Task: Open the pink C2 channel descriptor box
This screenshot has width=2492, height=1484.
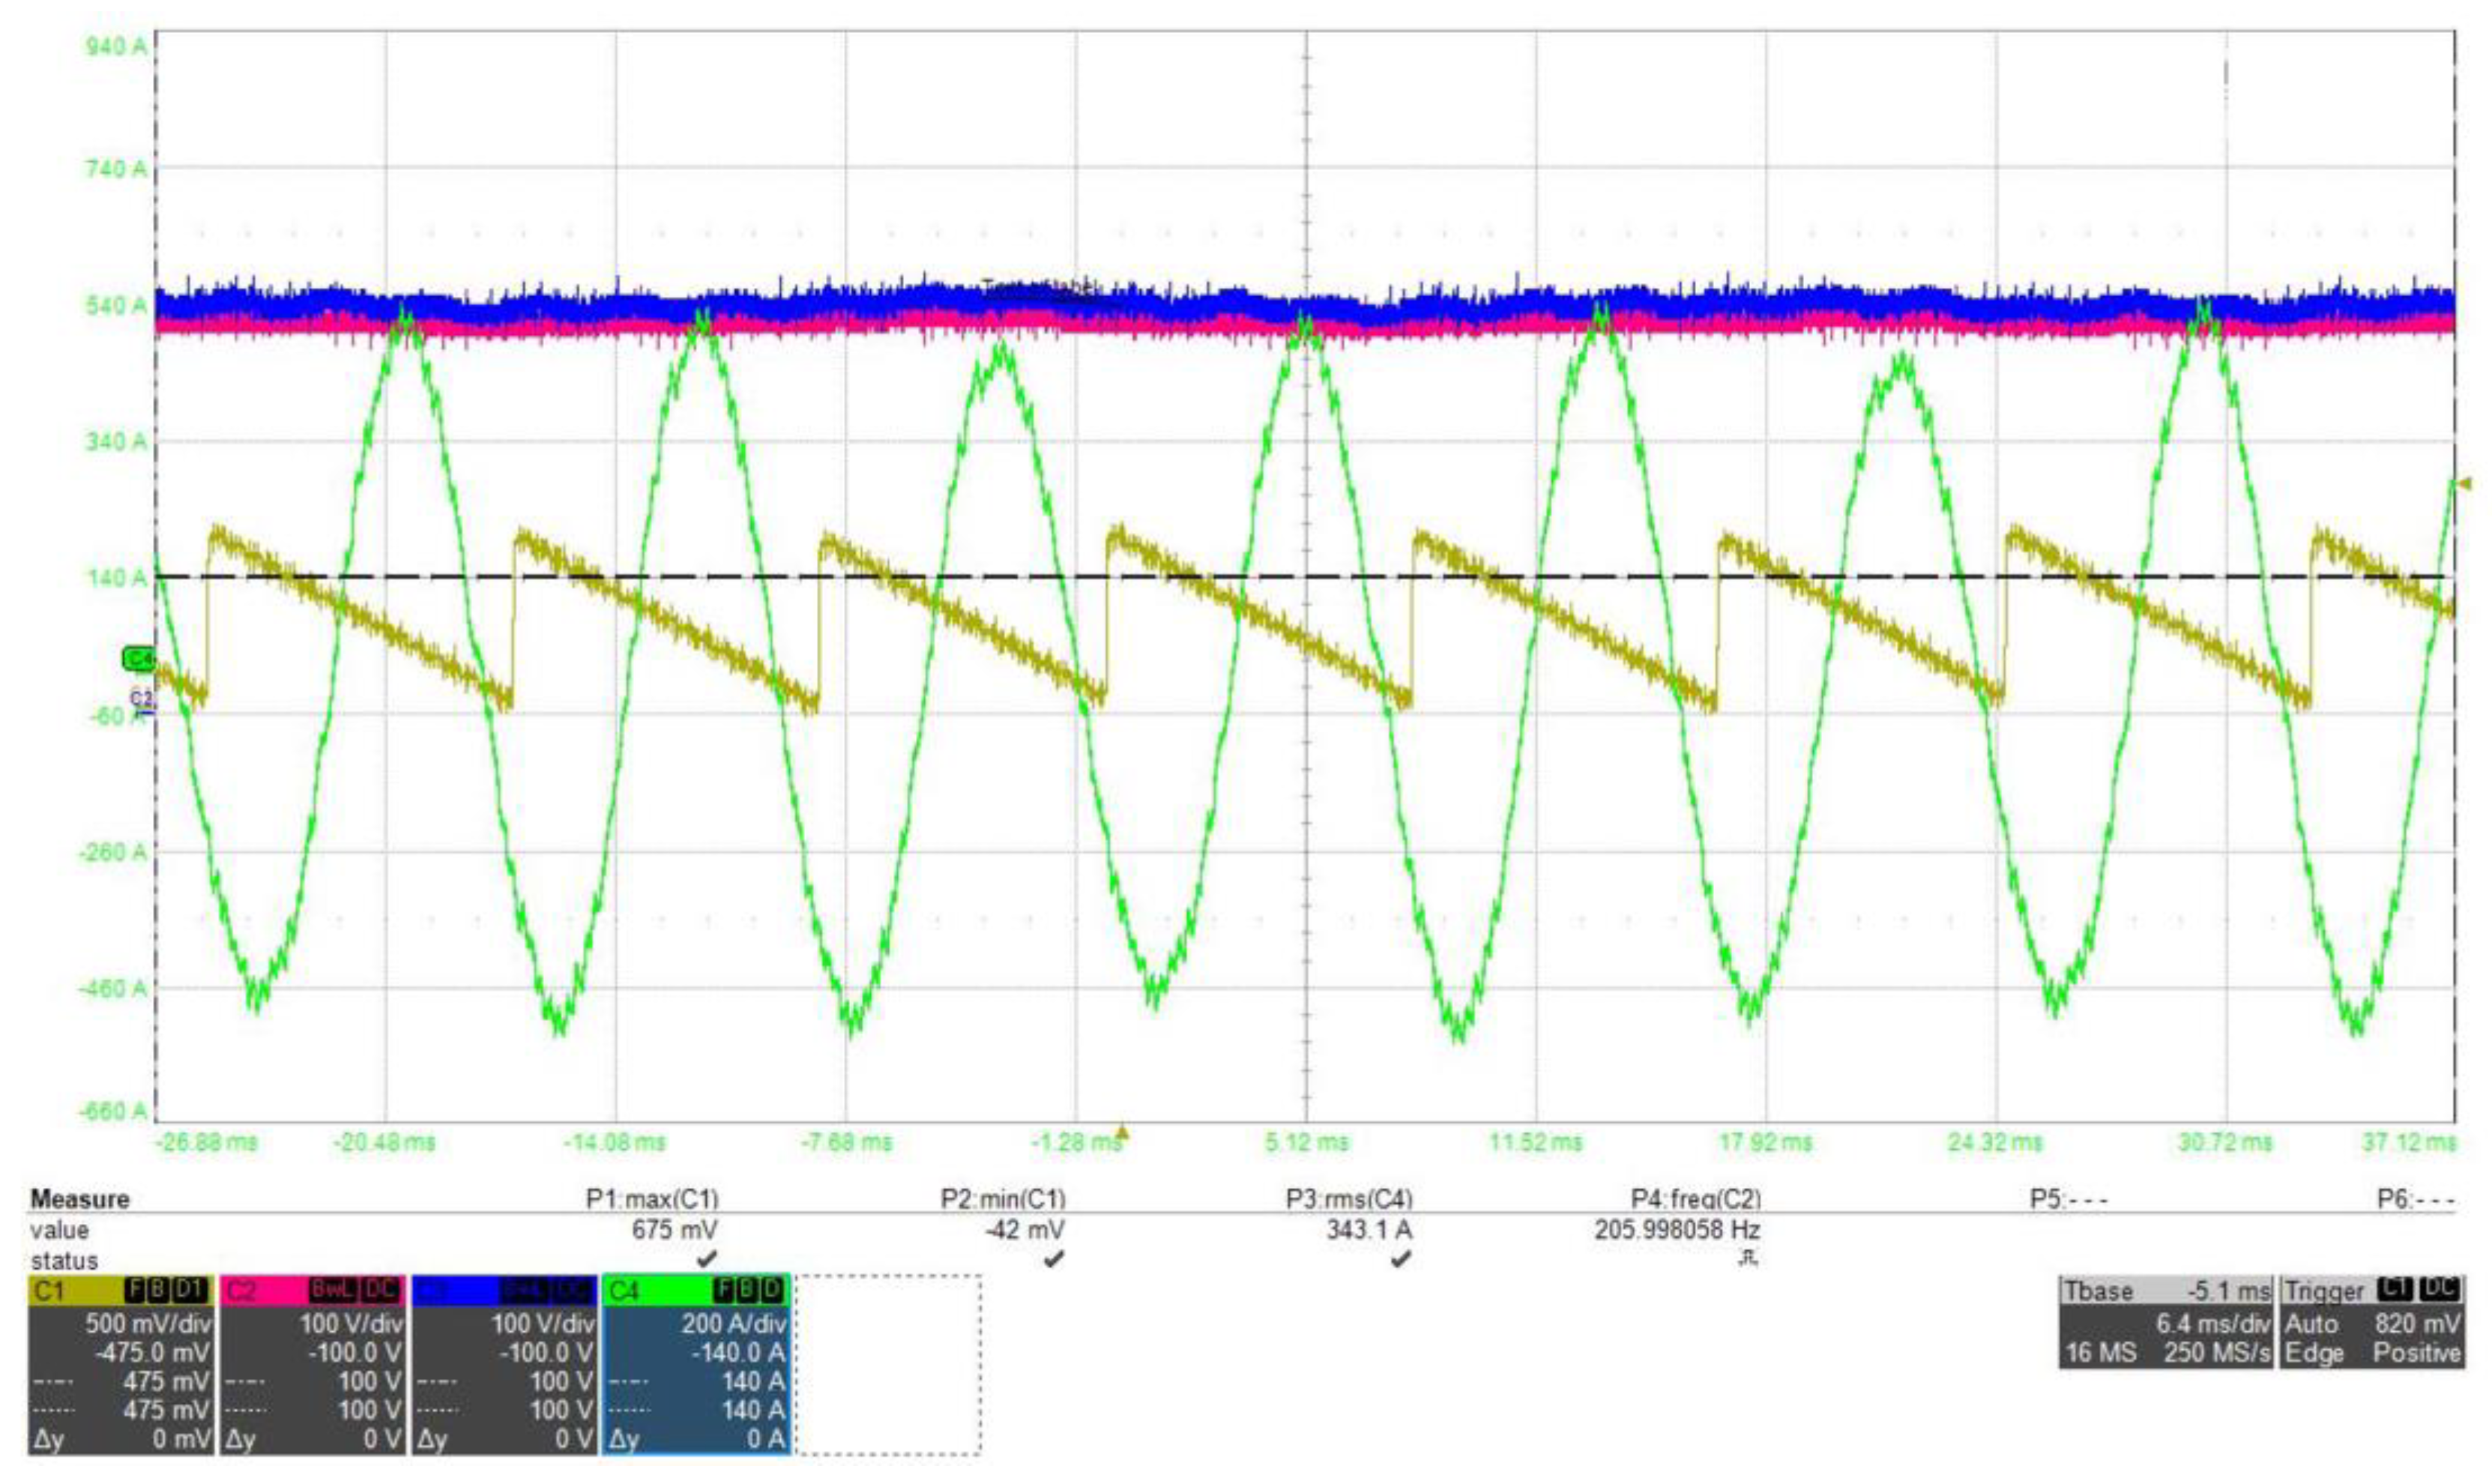Action: coord(312,1365)
